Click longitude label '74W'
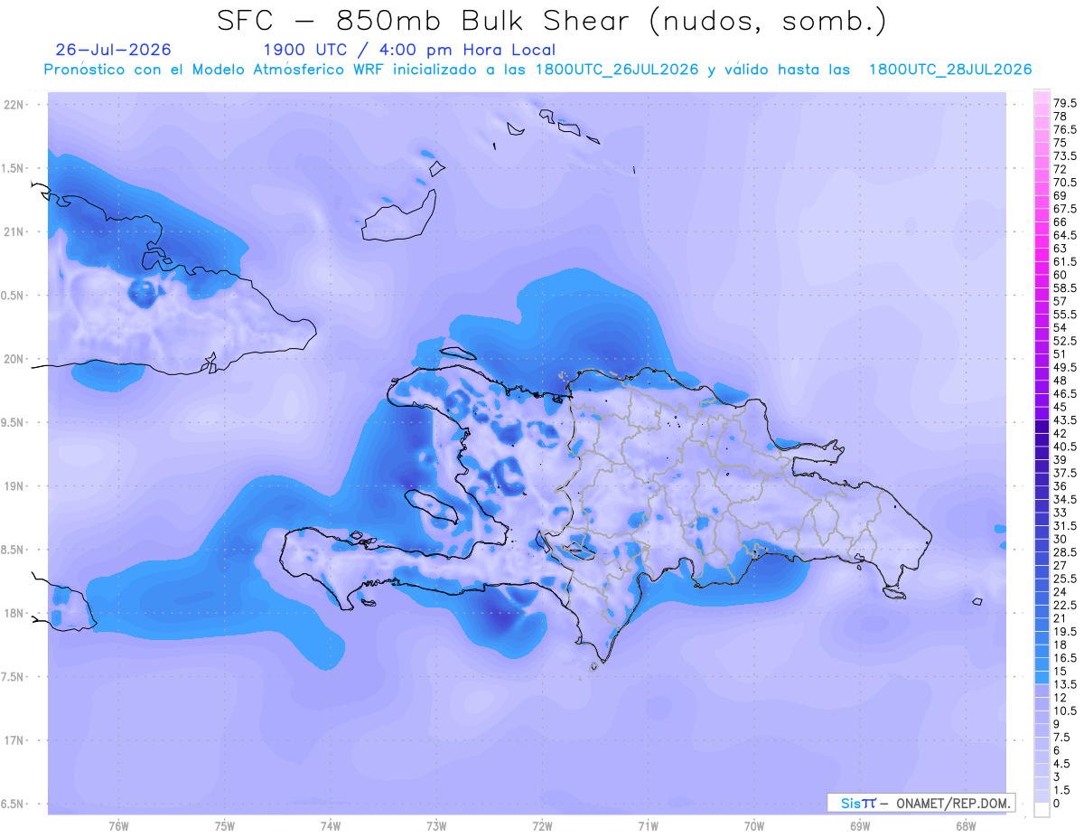This screenshot has height=838, width=1084. tap(331, 826)
